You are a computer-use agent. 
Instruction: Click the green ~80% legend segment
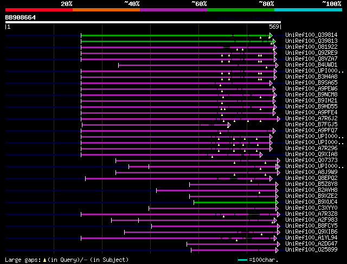click(241, 10)
